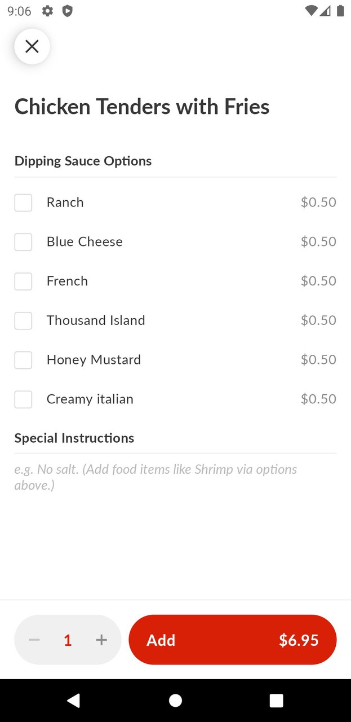Check the Blue Cheese option
Screen dimensions: 351x722
click(x=23, y=241)
